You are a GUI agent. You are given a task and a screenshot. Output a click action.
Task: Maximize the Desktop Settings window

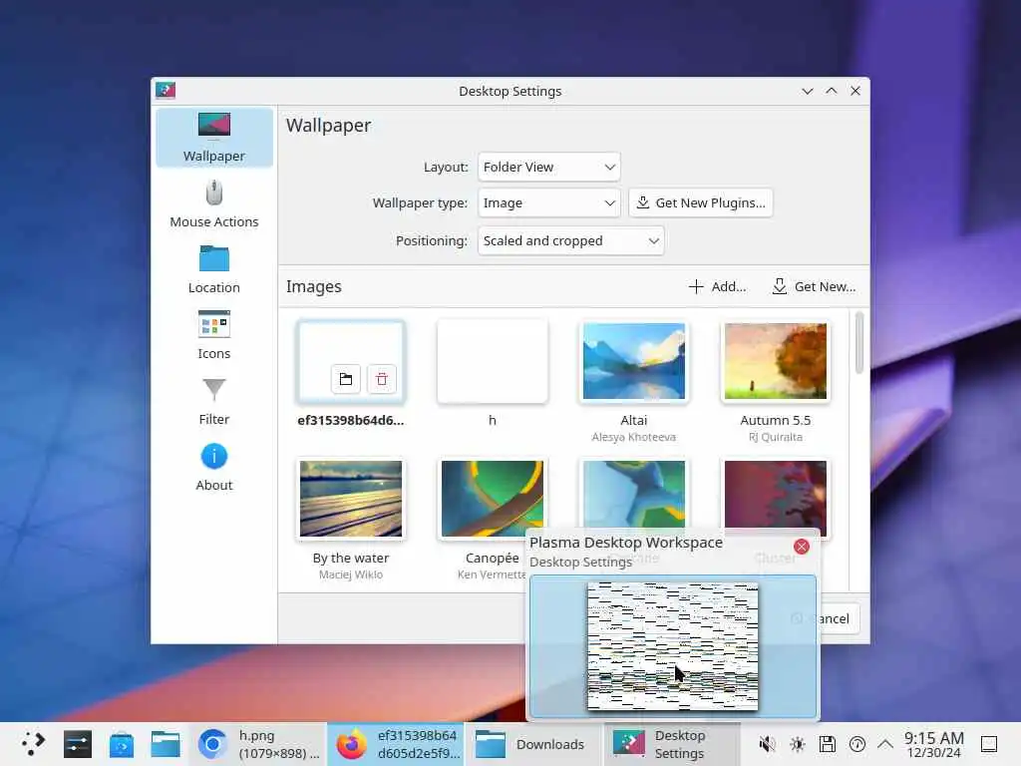pos(832,91)
